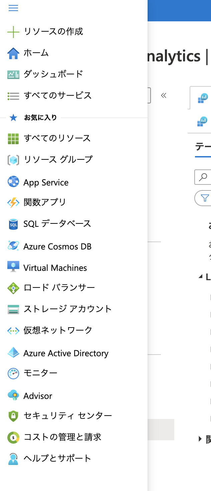Click Azure Active Directory text

click(66, 353)
